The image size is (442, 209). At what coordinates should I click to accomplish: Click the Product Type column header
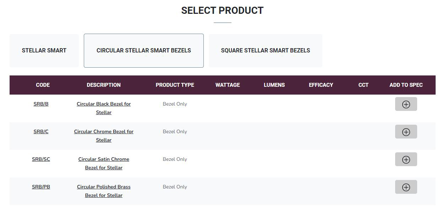click(x=175, y=85)
